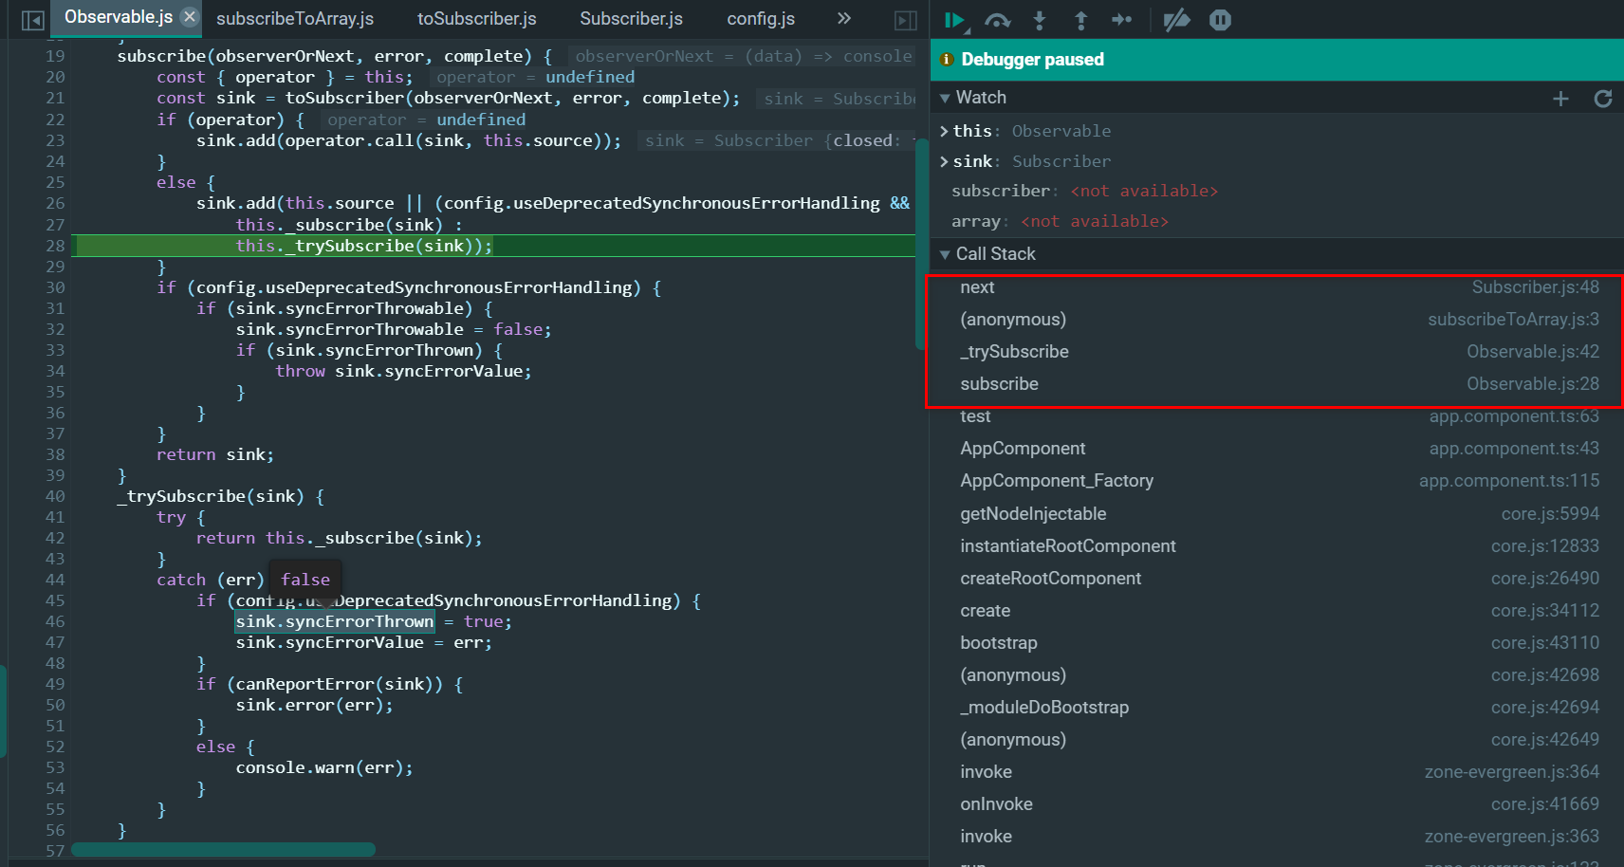The image size is (1624, 867).
Task: Select AppComponent_Factory call stack frame
Action: click(x=1277, y=481)
